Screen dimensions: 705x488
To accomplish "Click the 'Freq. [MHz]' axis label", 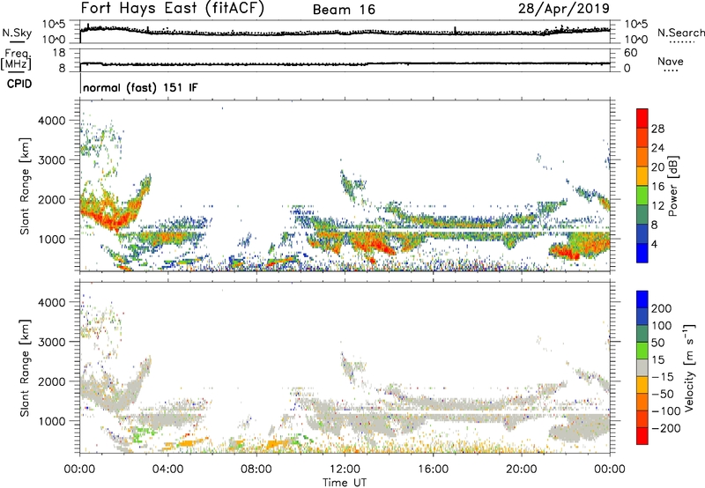I will pyautogui.click(x=16, y=59).
